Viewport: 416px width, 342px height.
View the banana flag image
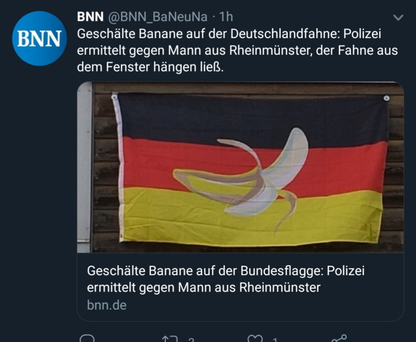tap(240, 167)
